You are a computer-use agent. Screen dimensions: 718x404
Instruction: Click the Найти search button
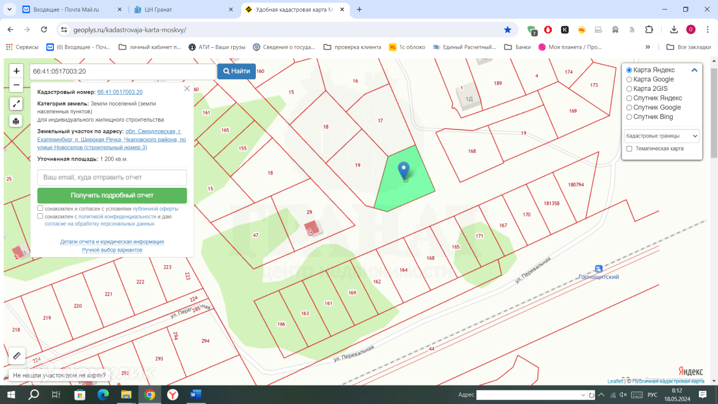[236, 71]
